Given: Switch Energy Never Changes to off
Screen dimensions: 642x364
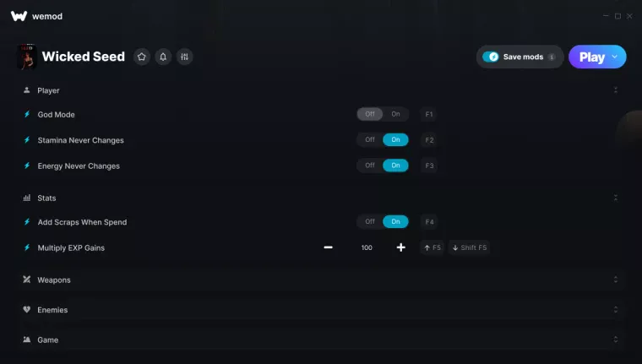Looking at the screenshot, I should coord(370,166).
